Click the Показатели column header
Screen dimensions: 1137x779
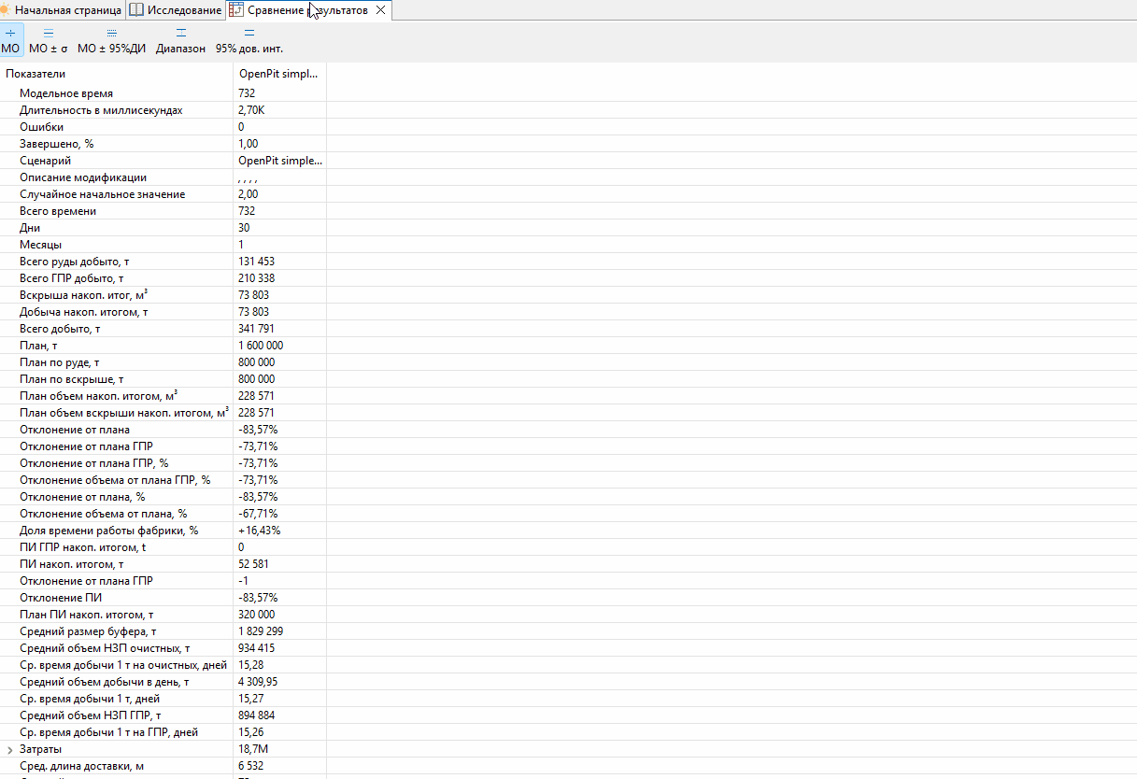pos(117,74)
